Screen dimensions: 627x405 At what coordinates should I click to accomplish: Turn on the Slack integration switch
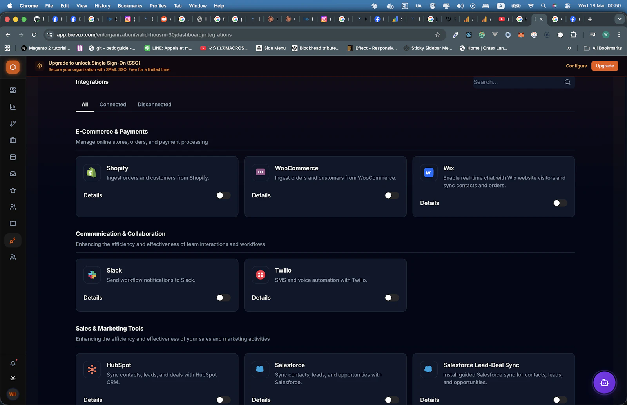point(223,298)
